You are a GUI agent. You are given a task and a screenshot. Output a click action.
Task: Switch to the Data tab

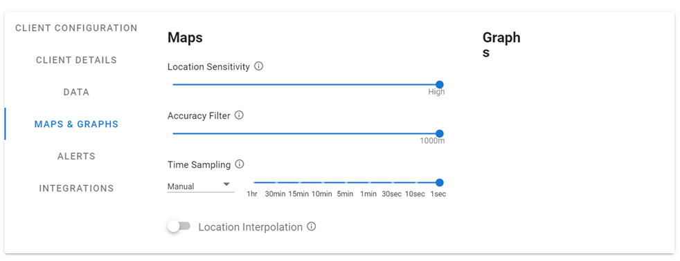point(76,92)
